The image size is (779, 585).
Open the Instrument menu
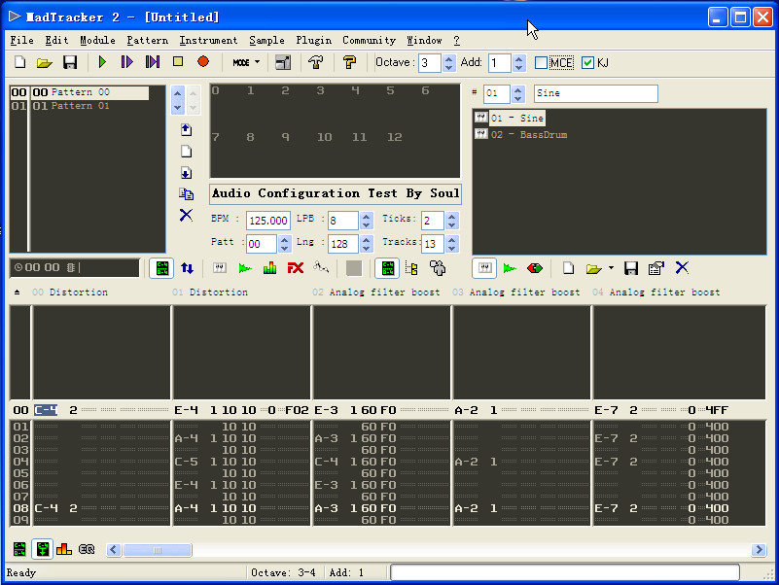(x=208, y=40)
